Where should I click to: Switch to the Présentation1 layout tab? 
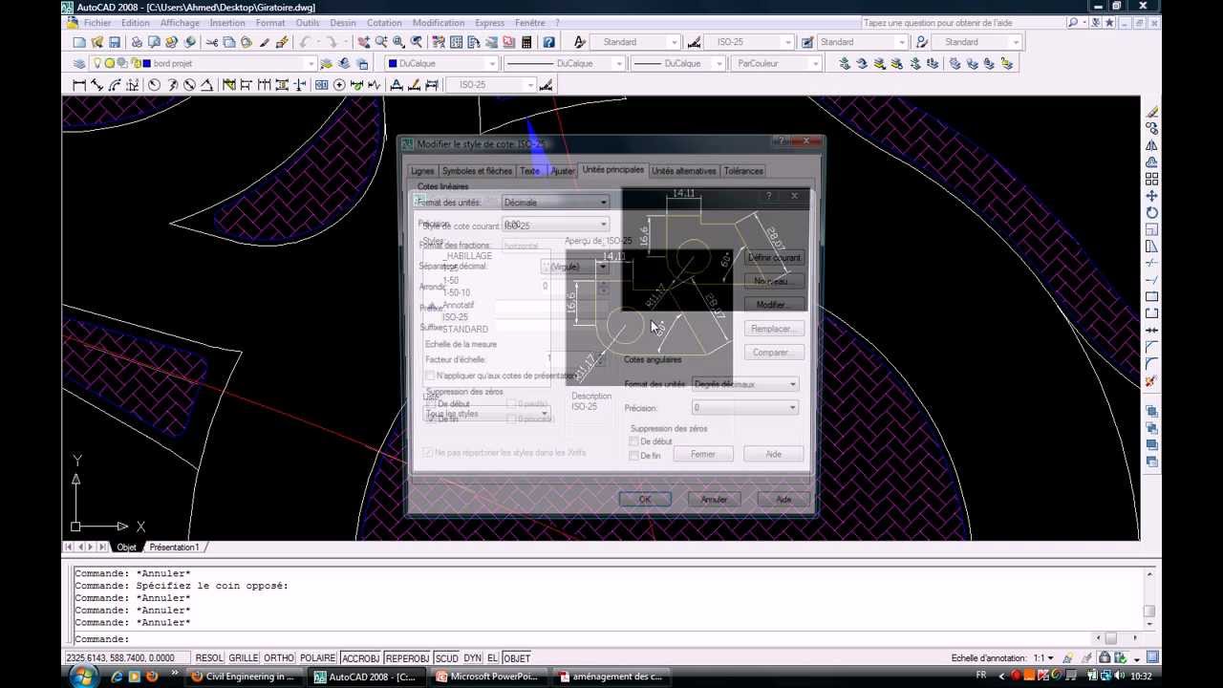(x=174, y=548)
